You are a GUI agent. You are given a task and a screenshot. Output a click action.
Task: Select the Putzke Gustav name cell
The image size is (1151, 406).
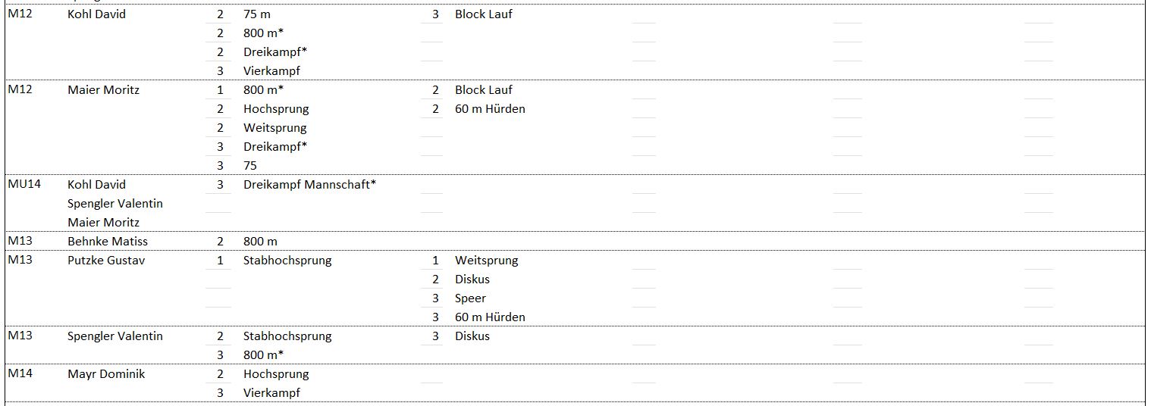pos(105,261)
